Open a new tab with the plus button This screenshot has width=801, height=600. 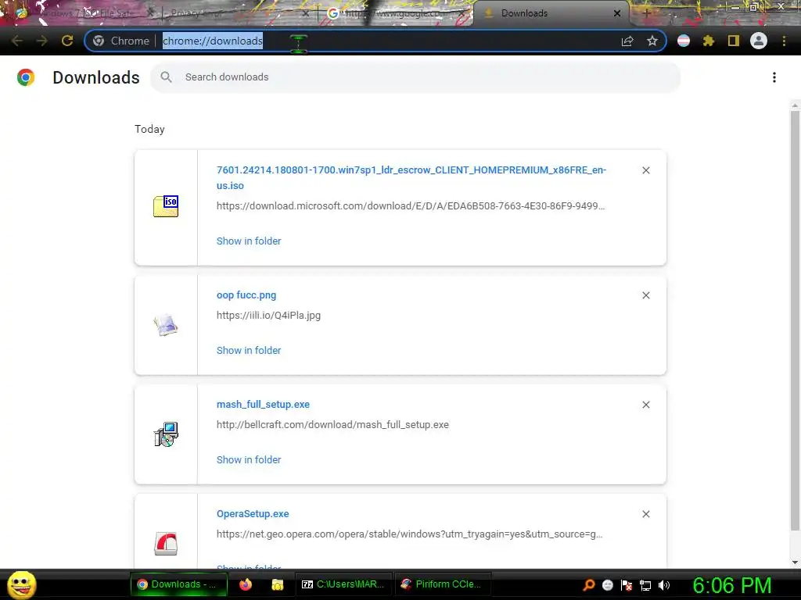point(645,13)
